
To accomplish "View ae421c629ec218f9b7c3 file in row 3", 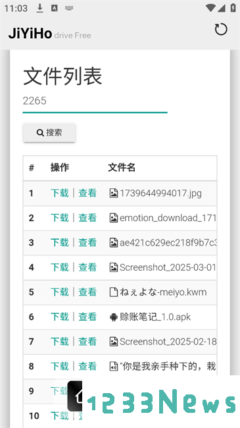I will 87,242.
